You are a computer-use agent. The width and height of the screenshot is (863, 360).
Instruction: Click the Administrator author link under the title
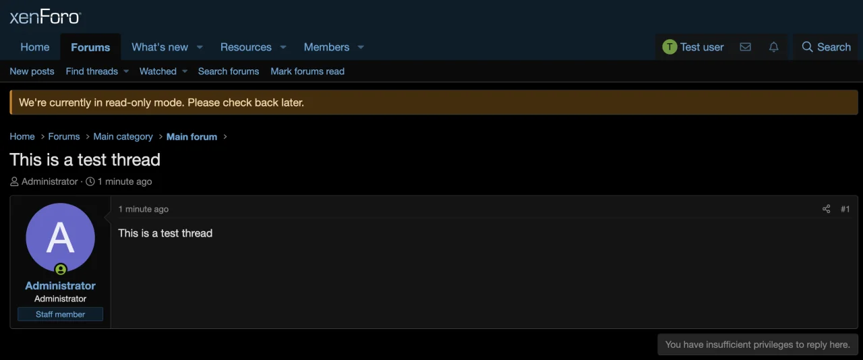point(50,181)
